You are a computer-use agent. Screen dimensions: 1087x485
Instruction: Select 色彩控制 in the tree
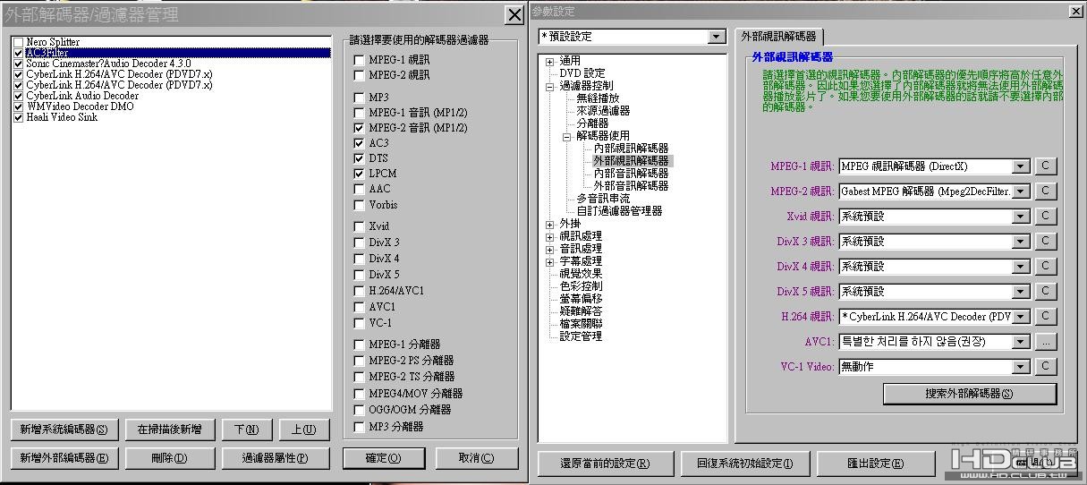[581, 286]
